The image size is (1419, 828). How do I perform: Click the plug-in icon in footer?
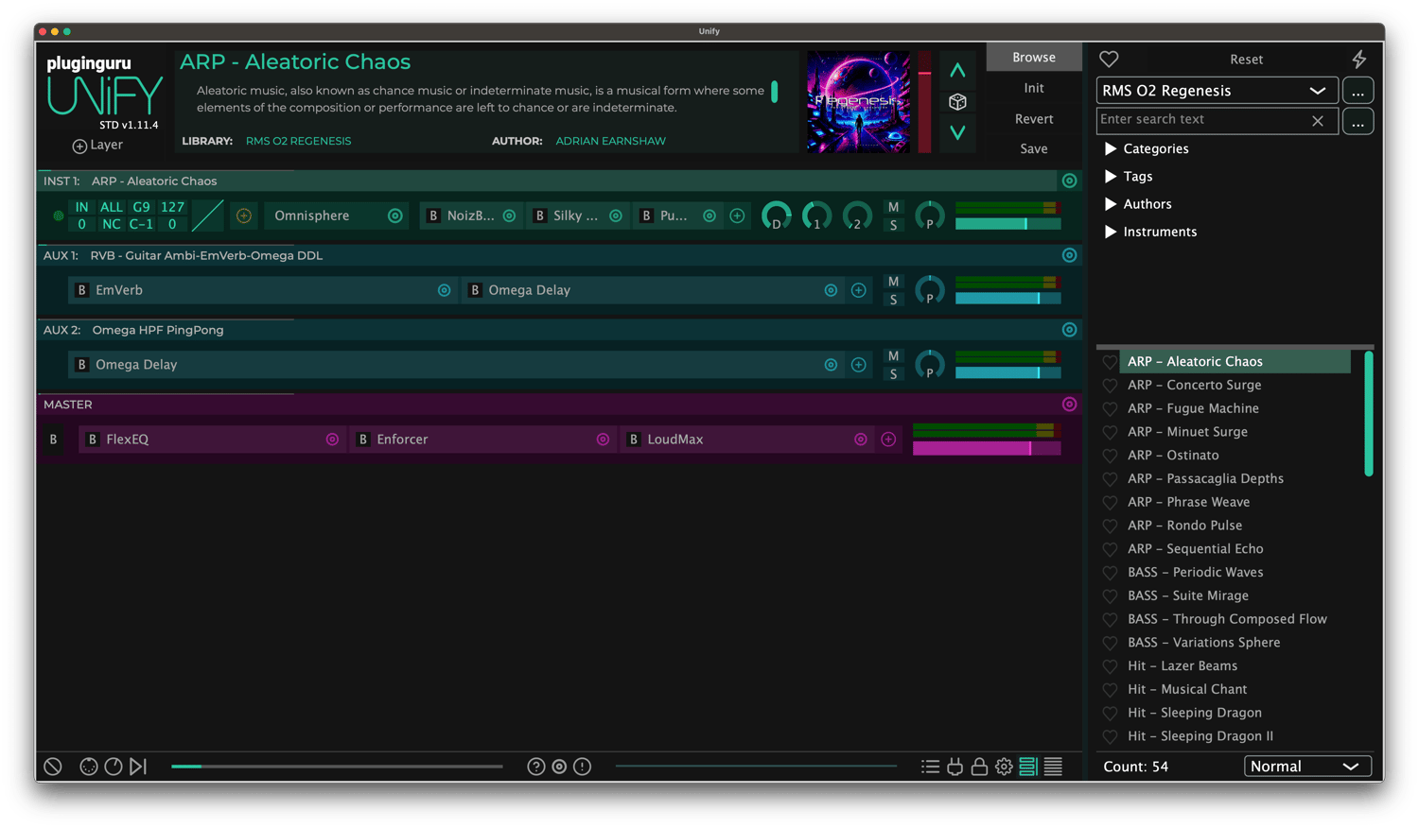point(955,767)
